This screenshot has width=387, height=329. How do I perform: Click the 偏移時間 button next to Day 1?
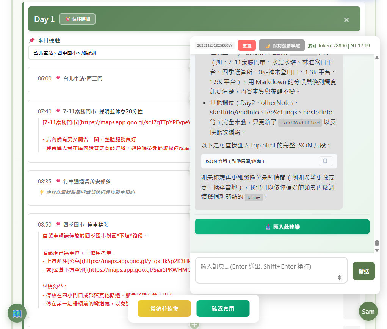click(x=77, y=19)
